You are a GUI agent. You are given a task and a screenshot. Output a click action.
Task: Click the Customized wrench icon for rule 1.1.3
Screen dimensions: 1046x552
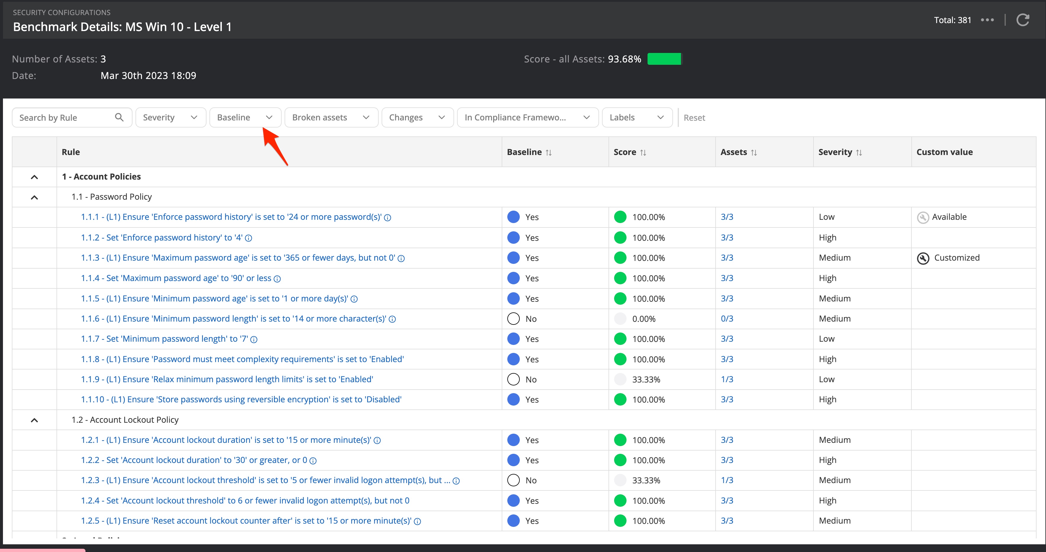pos(923,258)
